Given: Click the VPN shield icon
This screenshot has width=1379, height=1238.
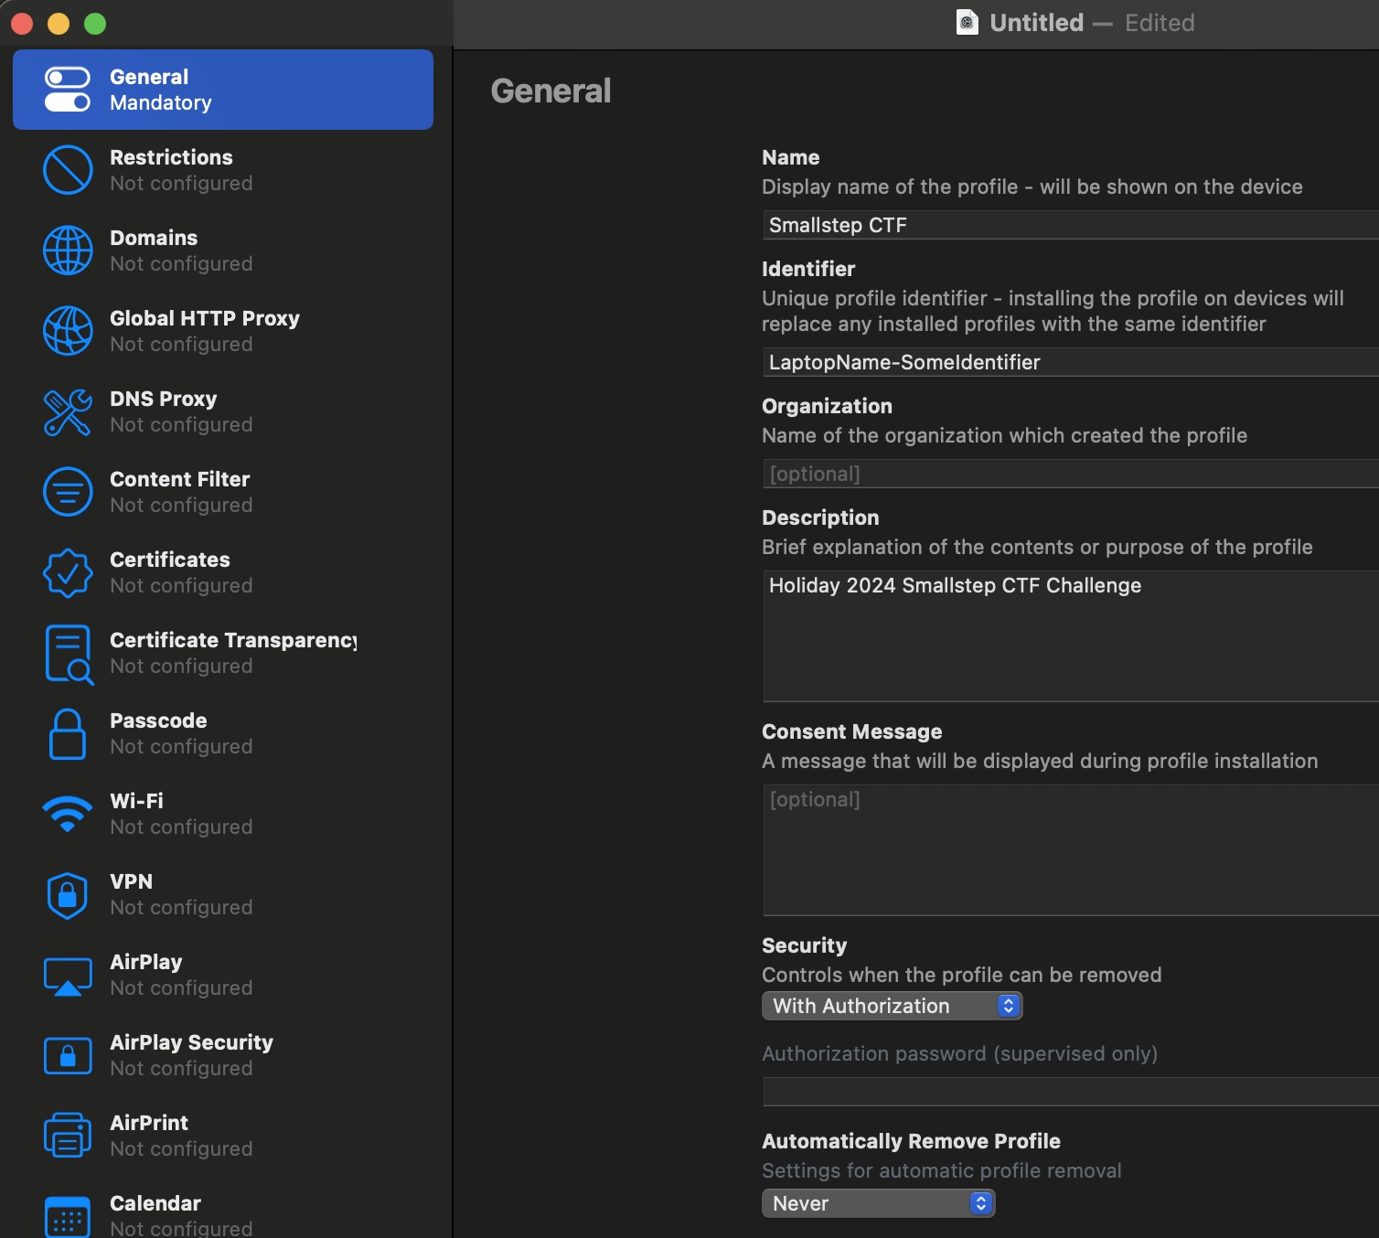Looking at the screenshot, I should coord(68,893).
